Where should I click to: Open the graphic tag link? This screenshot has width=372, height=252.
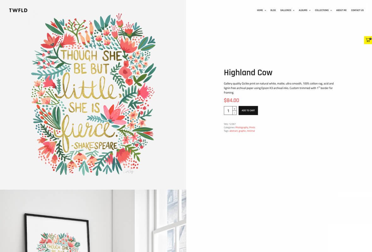point(242,131)
